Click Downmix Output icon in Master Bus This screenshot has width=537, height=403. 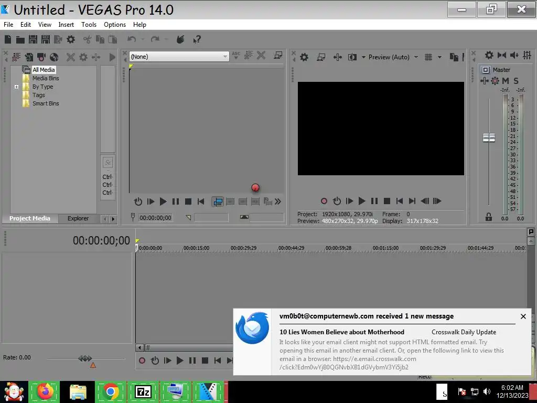click(x=502, y=55)
